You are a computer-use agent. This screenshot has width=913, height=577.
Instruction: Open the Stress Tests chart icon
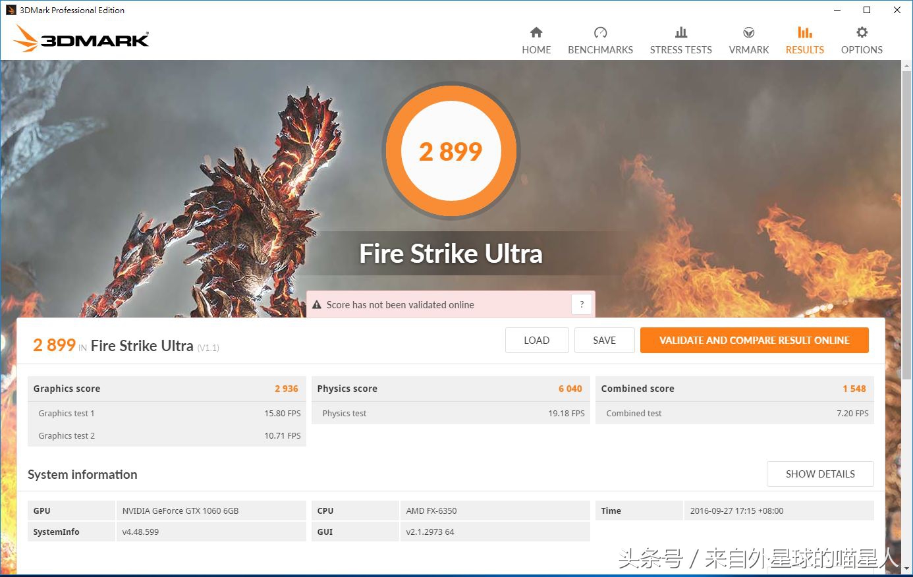pyautogui.click(x=680, y=32)
